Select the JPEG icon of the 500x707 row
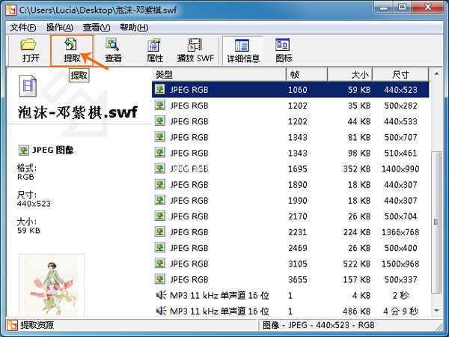449x337 pixels. pyautogui.click(x=160, y=137)
